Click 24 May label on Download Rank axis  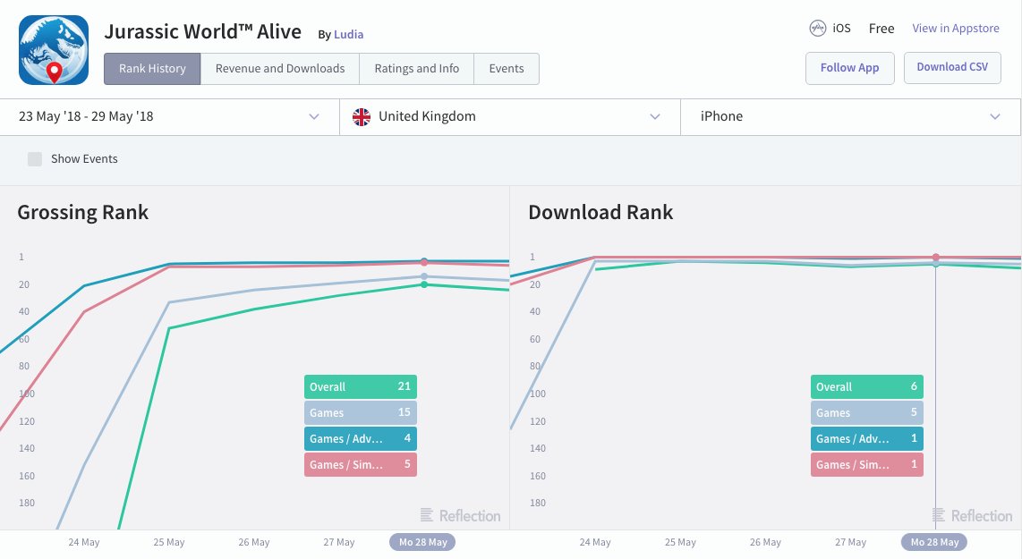click(x=595, y=542)
